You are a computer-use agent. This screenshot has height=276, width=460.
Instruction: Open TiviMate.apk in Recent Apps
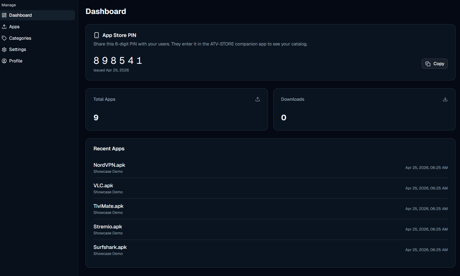tap(108, 206)
